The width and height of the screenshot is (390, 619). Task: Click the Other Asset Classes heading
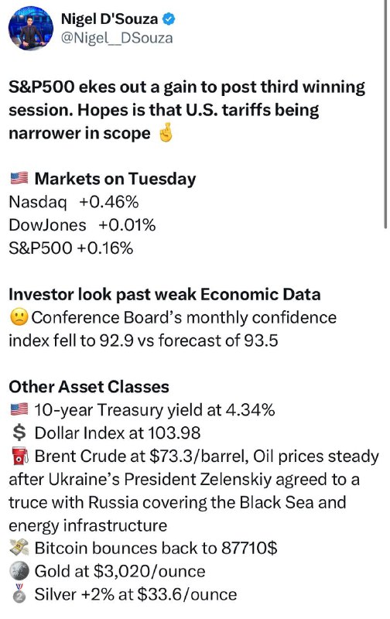tap(89, 387)
